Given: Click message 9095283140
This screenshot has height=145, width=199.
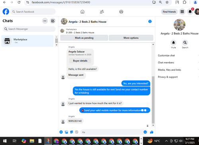Looking at the screenshot, I should [75, 121].
